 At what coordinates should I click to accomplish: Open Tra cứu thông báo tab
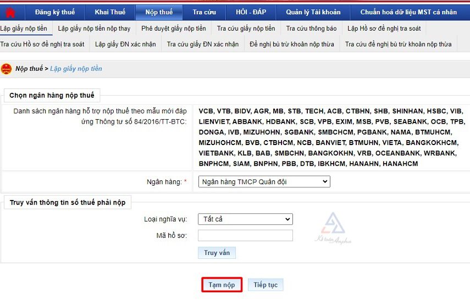311,29
